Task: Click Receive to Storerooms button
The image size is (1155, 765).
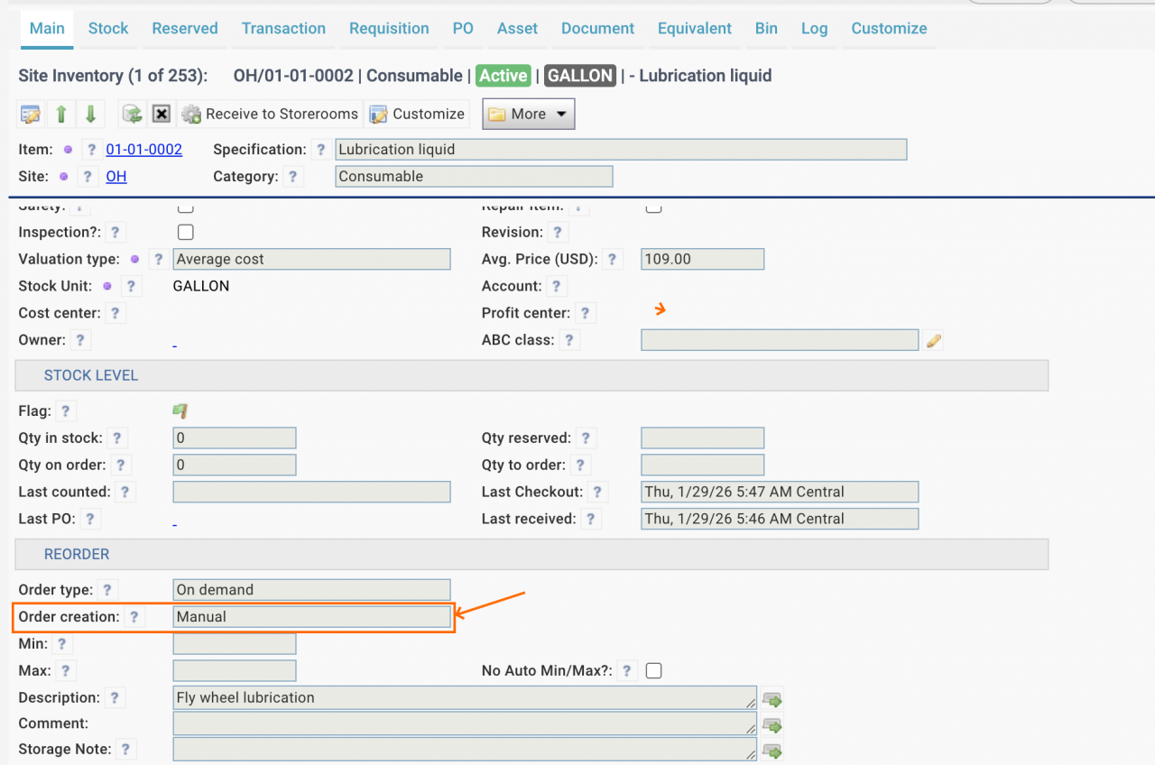Action: pos(271,115)
